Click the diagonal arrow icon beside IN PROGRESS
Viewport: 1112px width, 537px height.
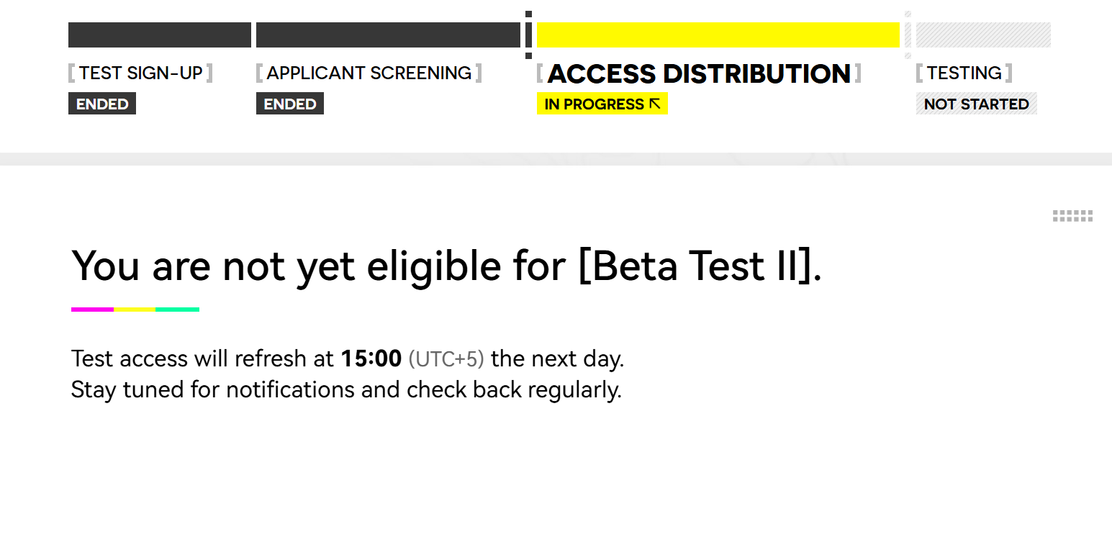point(655,104)
